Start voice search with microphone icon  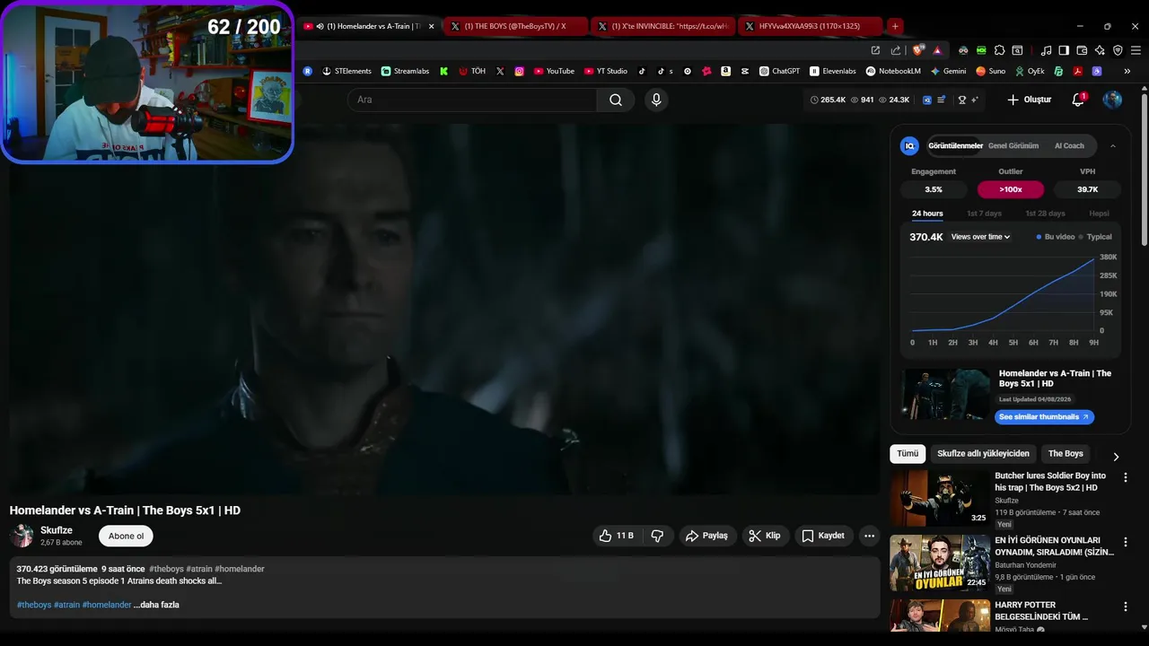tap(656, 100)
